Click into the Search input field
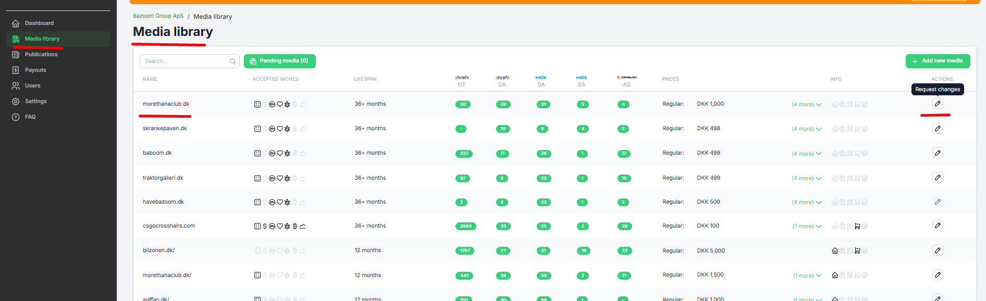986x301 pixels. (x=185, y=61)
